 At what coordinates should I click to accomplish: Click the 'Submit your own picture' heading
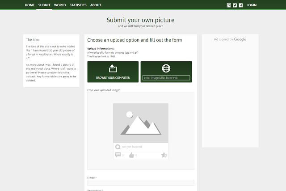click(x=141, y=20)
